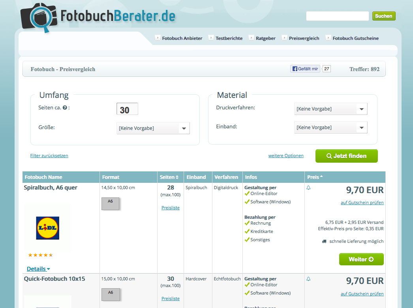
Task: Select Preisvergleich in the navigation
Action: click(304, 38)
